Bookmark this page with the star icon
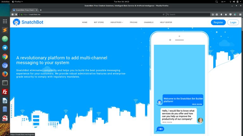 point(213,14)
